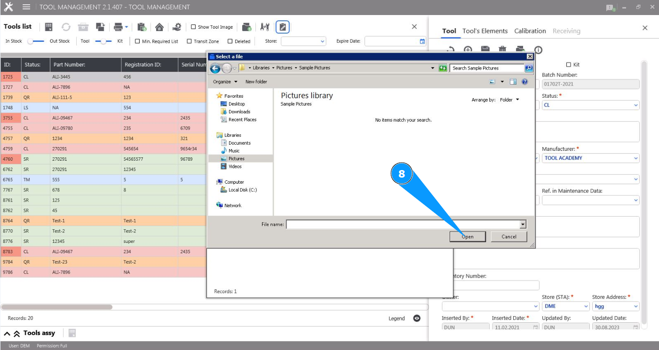
Task: Click the help icon in file dialog
Action: 524,82
